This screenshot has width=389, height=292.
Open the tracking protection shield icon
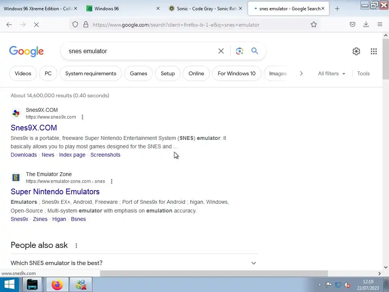75,24
